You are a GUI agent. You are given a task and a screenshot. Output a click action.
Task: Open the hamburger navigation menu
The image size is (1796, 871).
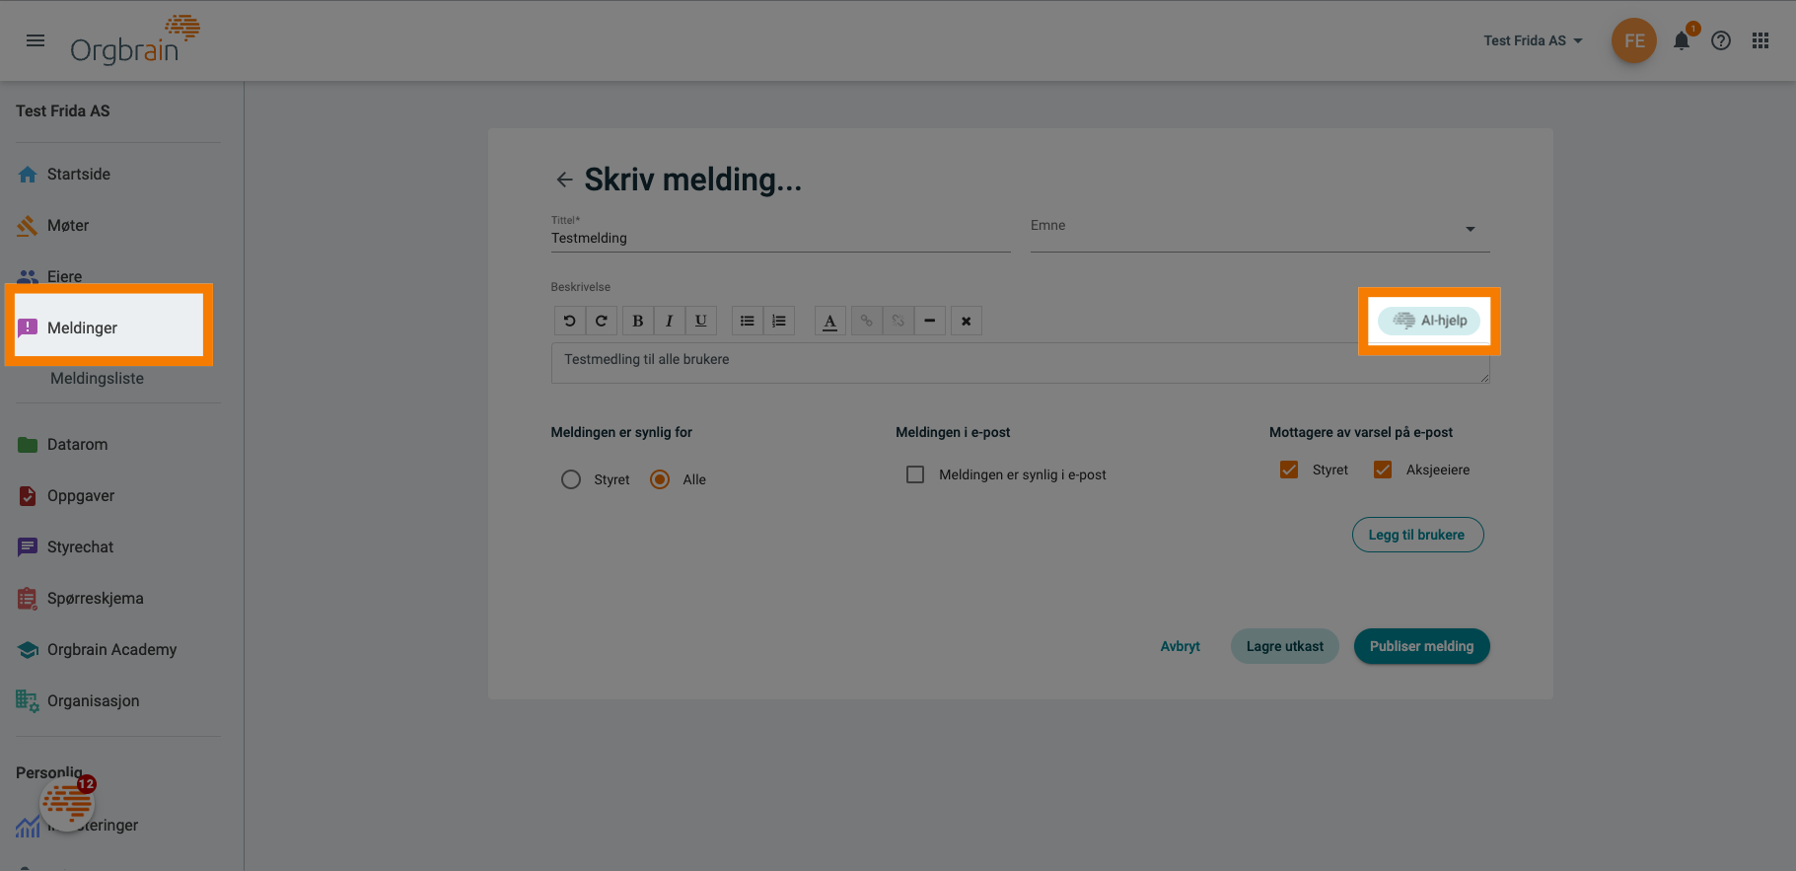pyautogui.click(x=36, y=40)
